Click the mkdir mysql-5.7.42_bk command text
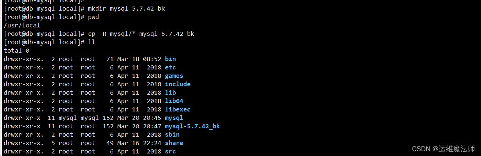This screenshot has height=156, width=481. point(126,8)
